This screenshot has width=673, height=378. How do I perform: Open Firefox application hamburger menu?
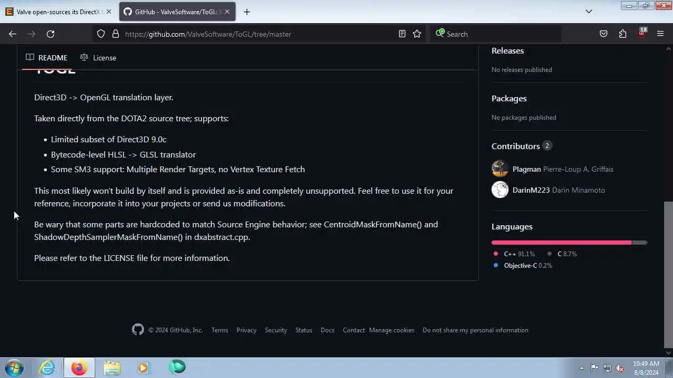[x=660, y=34]
